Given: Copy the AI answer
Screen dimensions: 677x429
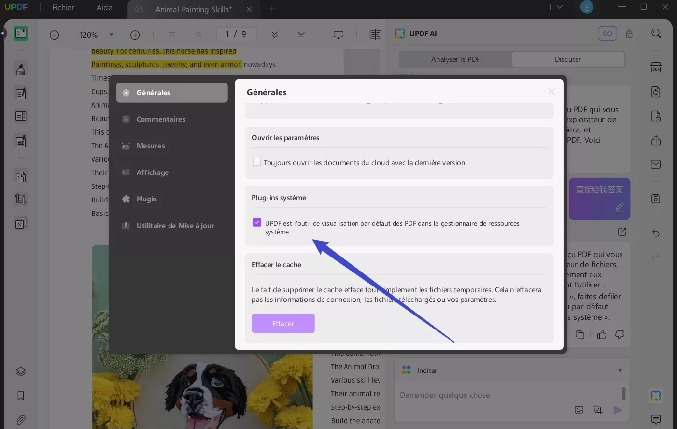Looking at the screenshot, I should point(580,335).
